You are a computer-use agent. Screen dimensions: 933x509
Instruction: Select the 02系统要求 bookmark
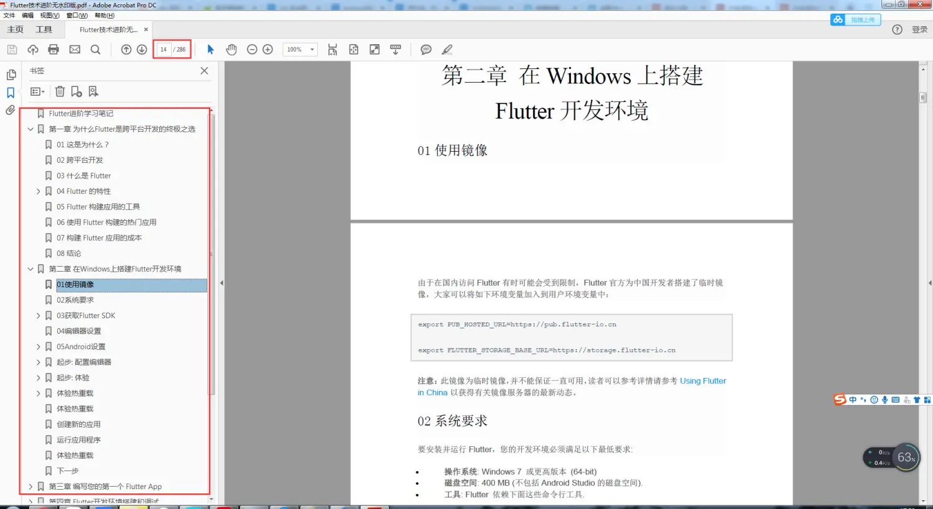coord(75,300)
